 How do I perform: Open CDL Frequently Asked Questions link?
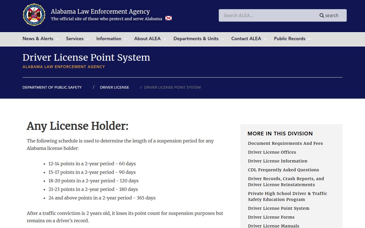(x=283, y=170)
